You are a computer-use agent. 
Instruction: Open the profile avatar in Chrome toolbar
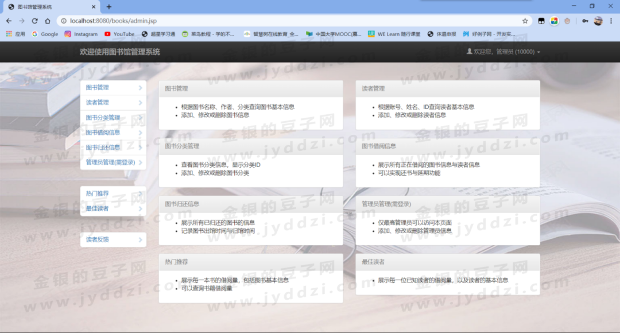click(598, 21)
